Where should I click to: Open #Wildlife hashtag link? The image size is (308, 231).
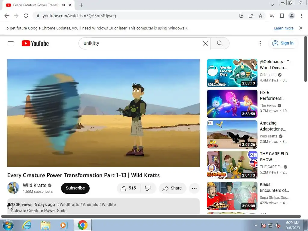click(x=107, y=205)
